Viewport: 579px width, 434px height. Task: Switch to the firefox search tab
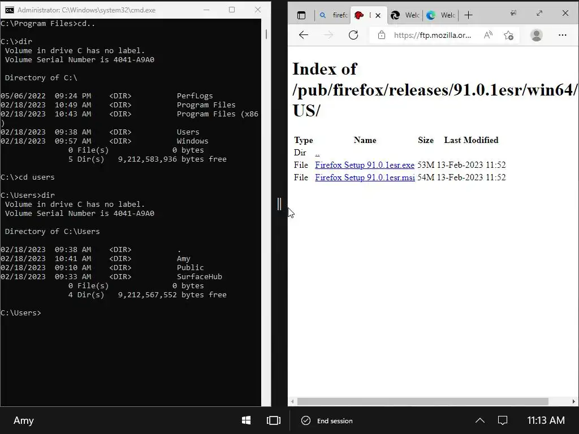tap(334, 15)
